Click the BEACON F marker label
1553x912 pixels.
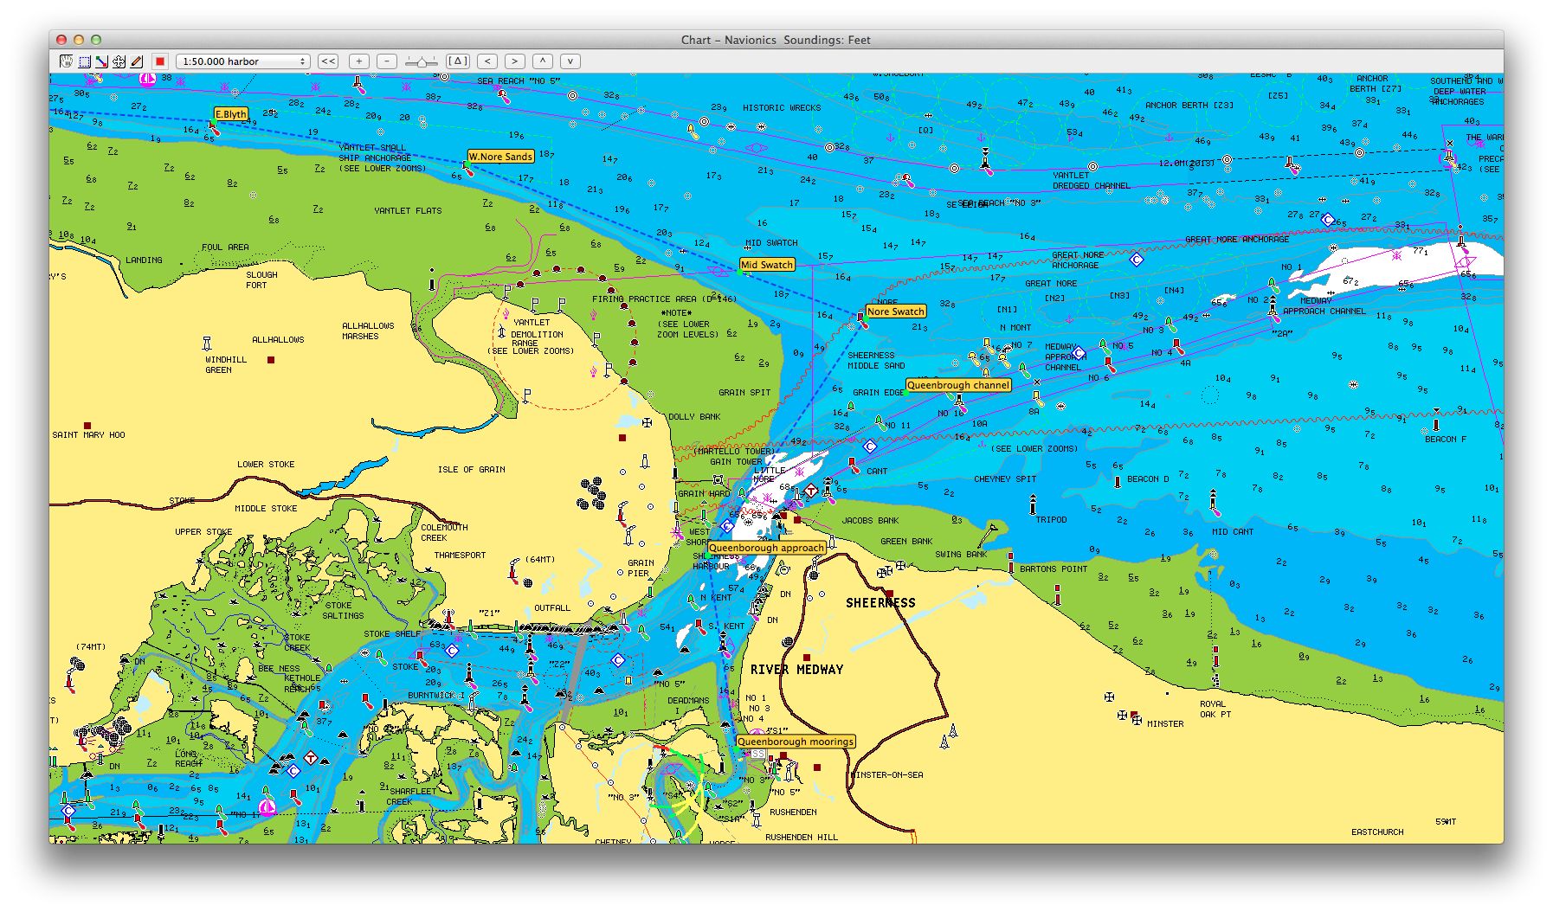tap(1446, 440)
